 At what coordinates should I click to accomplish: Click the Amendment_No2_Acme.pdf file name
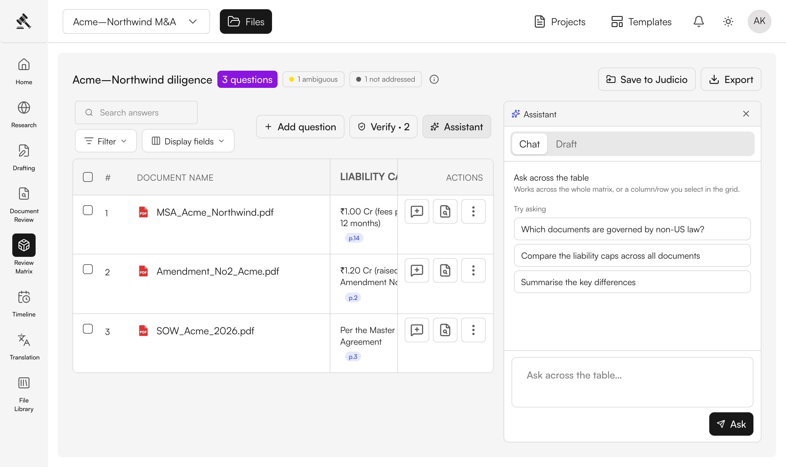click(x=218, y=271)
